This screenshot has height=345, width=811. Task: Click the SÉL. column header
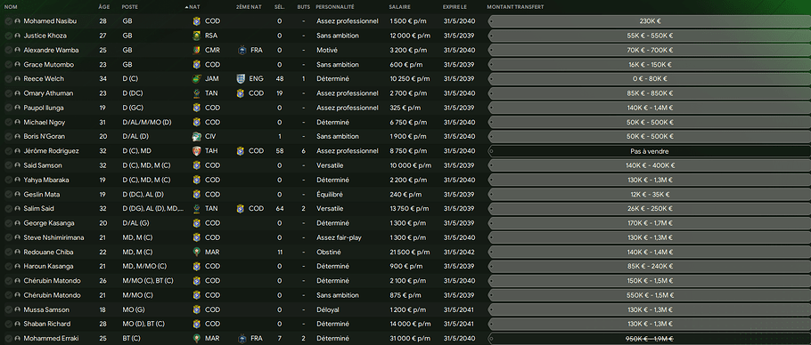coord(280,7)
